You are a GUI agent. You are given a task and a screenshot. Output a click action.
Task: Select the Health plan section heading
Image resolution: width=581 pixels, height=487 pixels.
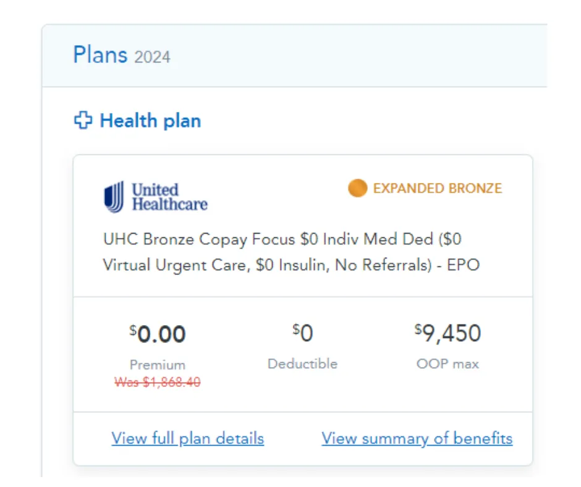[x=150, y=121]
